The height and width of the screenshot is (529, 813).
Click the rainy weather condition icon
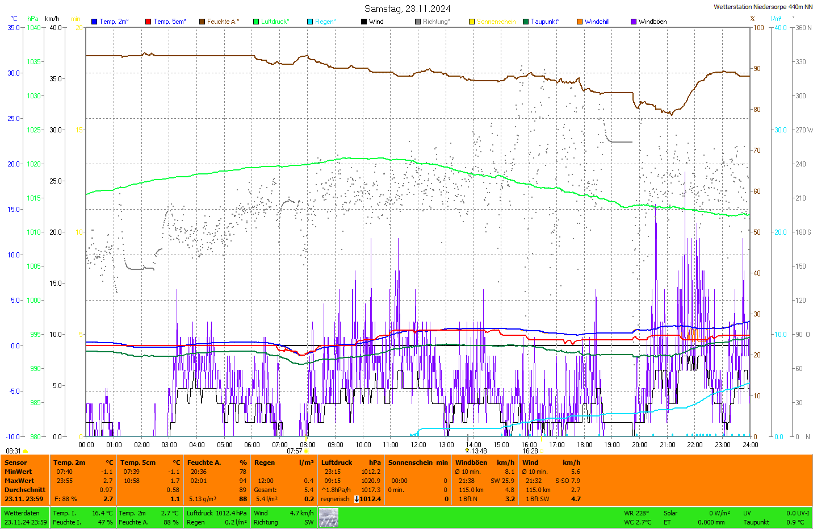click(328, 518)
